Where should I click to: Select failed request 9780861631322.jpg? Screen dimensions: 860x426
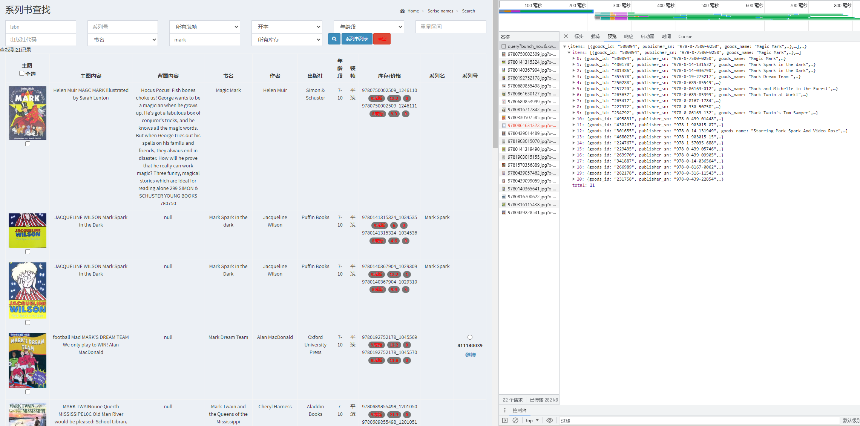point(529,126)
